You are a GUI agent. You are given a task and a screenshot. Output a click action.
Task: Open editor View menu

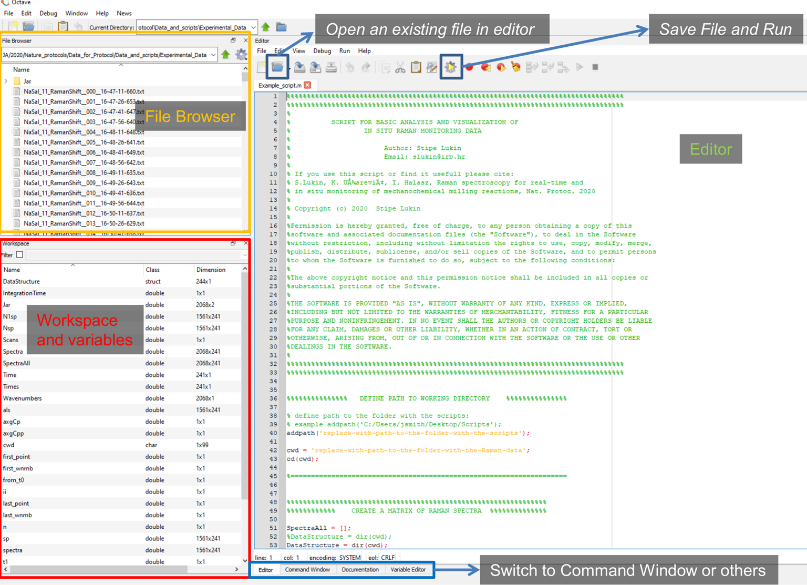point(299,51)
